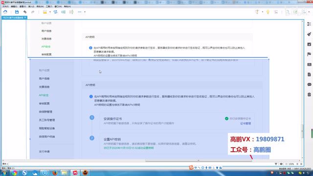The width and height of the screenshot is (313, 176).
Task: Toggle the eye visibility icon in the status bar
Action: pyautogui.click(x=281, y=164)
